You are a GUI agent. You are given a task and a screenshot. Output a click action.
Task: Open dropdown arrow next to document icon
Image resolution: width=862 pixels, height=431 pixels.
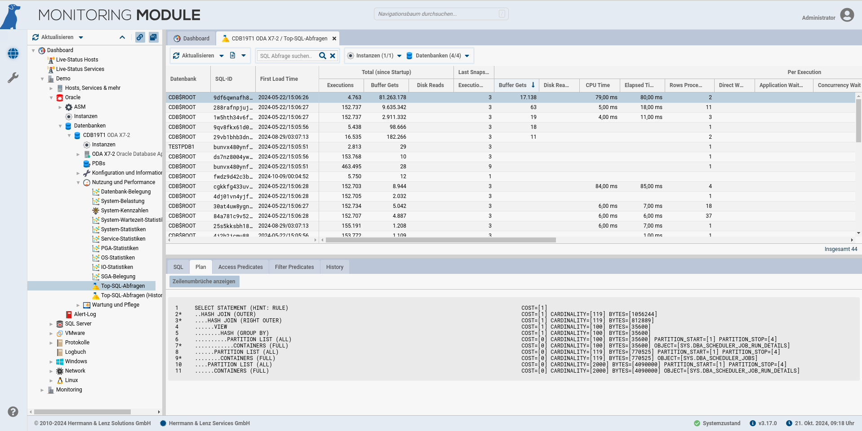pos(244,56)
